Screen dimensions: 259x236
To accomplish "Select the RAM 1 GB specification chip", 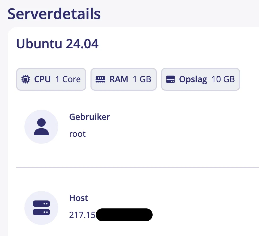I will [123, 79].
